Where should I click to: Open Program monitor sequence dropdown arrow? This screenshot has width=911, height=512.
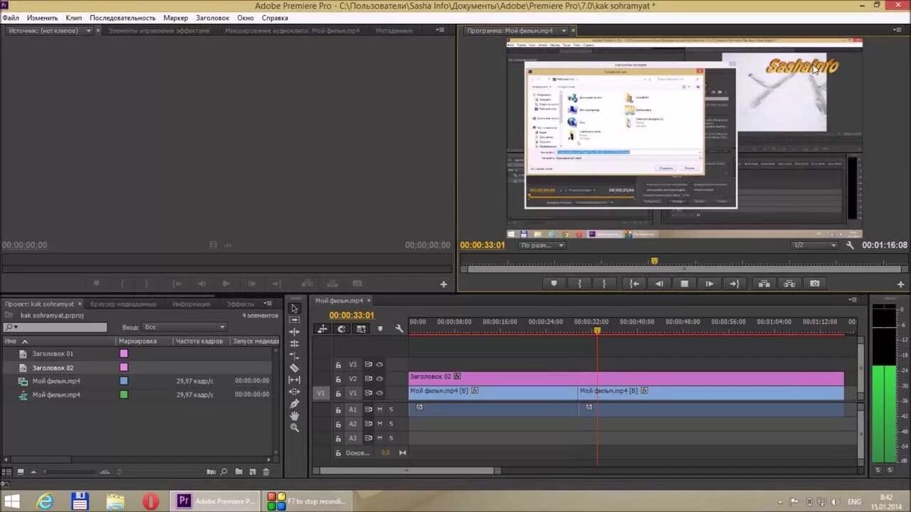pyautogui.click(x=564, y=31)
